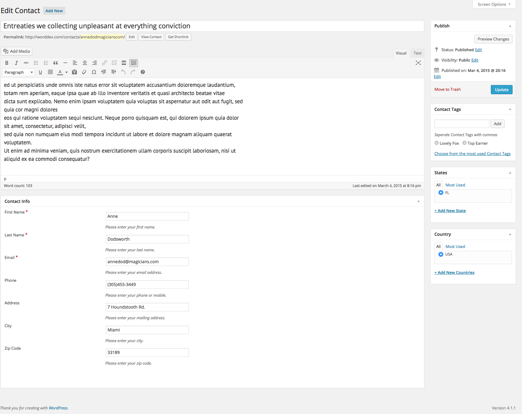
Task: Open Add Media dialog
Action: [x=16, y=51]
